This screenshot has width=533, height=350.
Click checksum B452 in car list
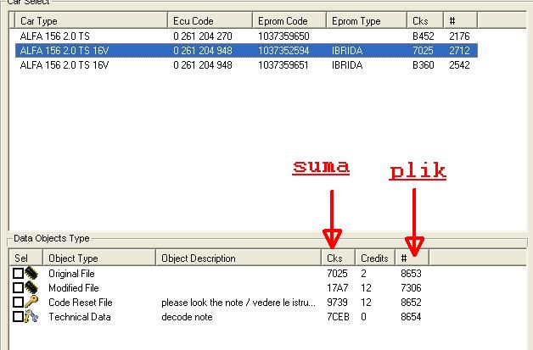coord(424,36)
